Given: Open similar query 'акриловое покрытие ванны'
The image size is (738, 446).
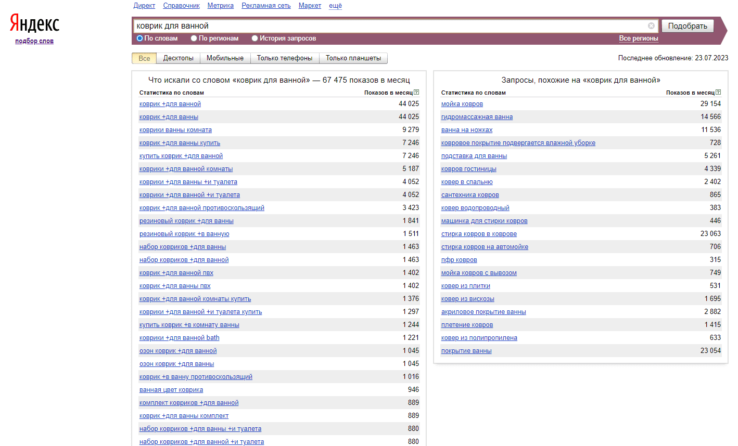Looking at the screenshot, I should [x=483, y=312].
